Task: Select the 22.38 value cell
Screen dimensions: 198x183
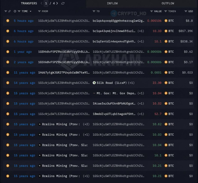Action: (x=157, y=83)
